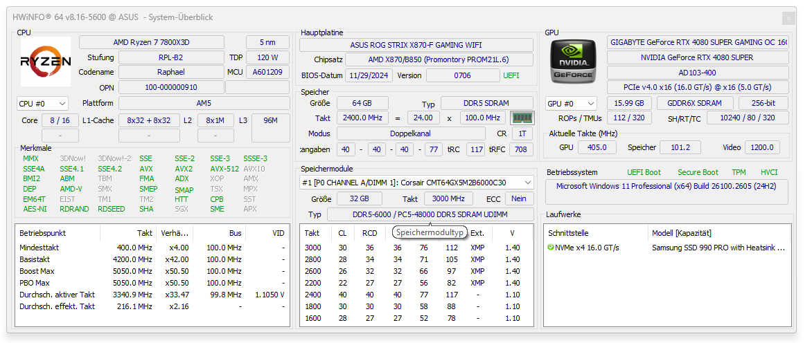Click the HVCI indicator
Image resolution: width=812 pixels, height=343 pixels.
(769, 172)
